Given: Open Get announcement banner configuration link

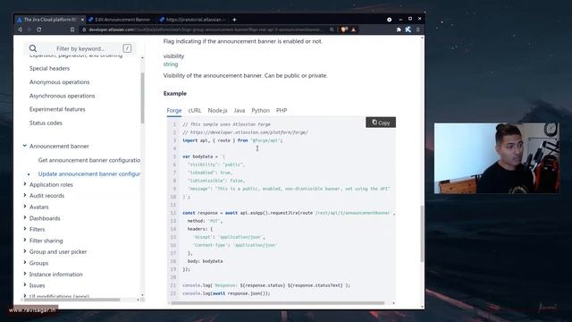Looking at the screenshot, I should [89, 160].
